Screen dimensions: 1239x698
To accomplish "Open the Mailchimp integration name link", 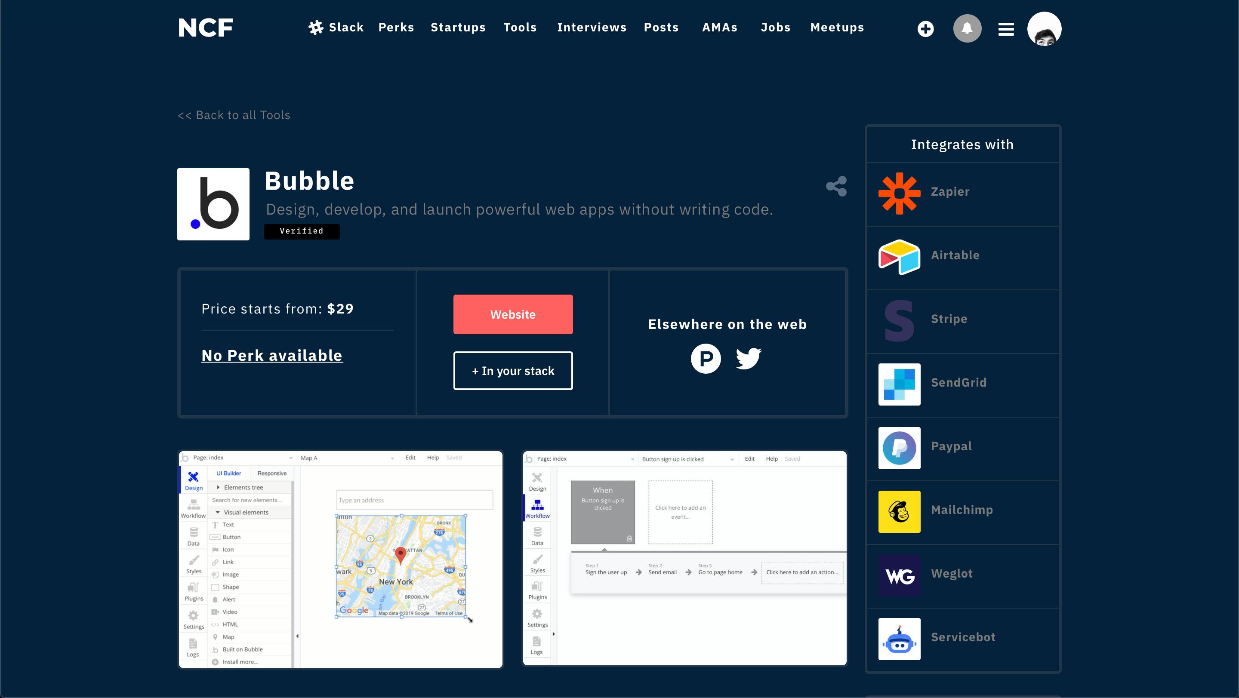I will pyautogui.click(x=962, y=510).
